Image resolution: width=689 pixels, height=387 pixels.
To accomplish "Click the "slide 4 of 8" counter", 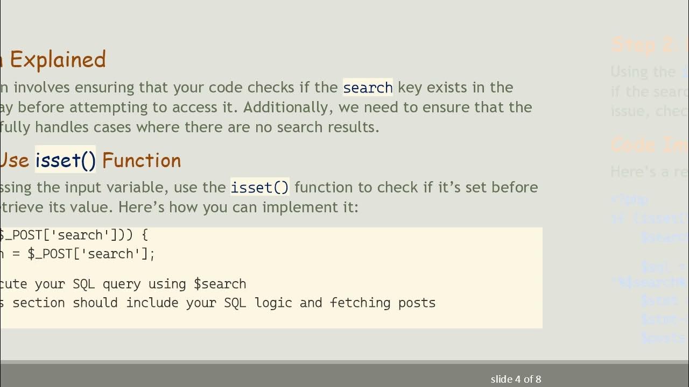I will coord(516,379).
